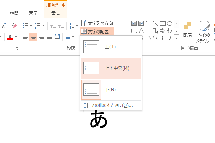The height and width of the screenshot is (143, 215).
Task: Select the elbow arrow connector shape
Action: (x=156, y=31)
